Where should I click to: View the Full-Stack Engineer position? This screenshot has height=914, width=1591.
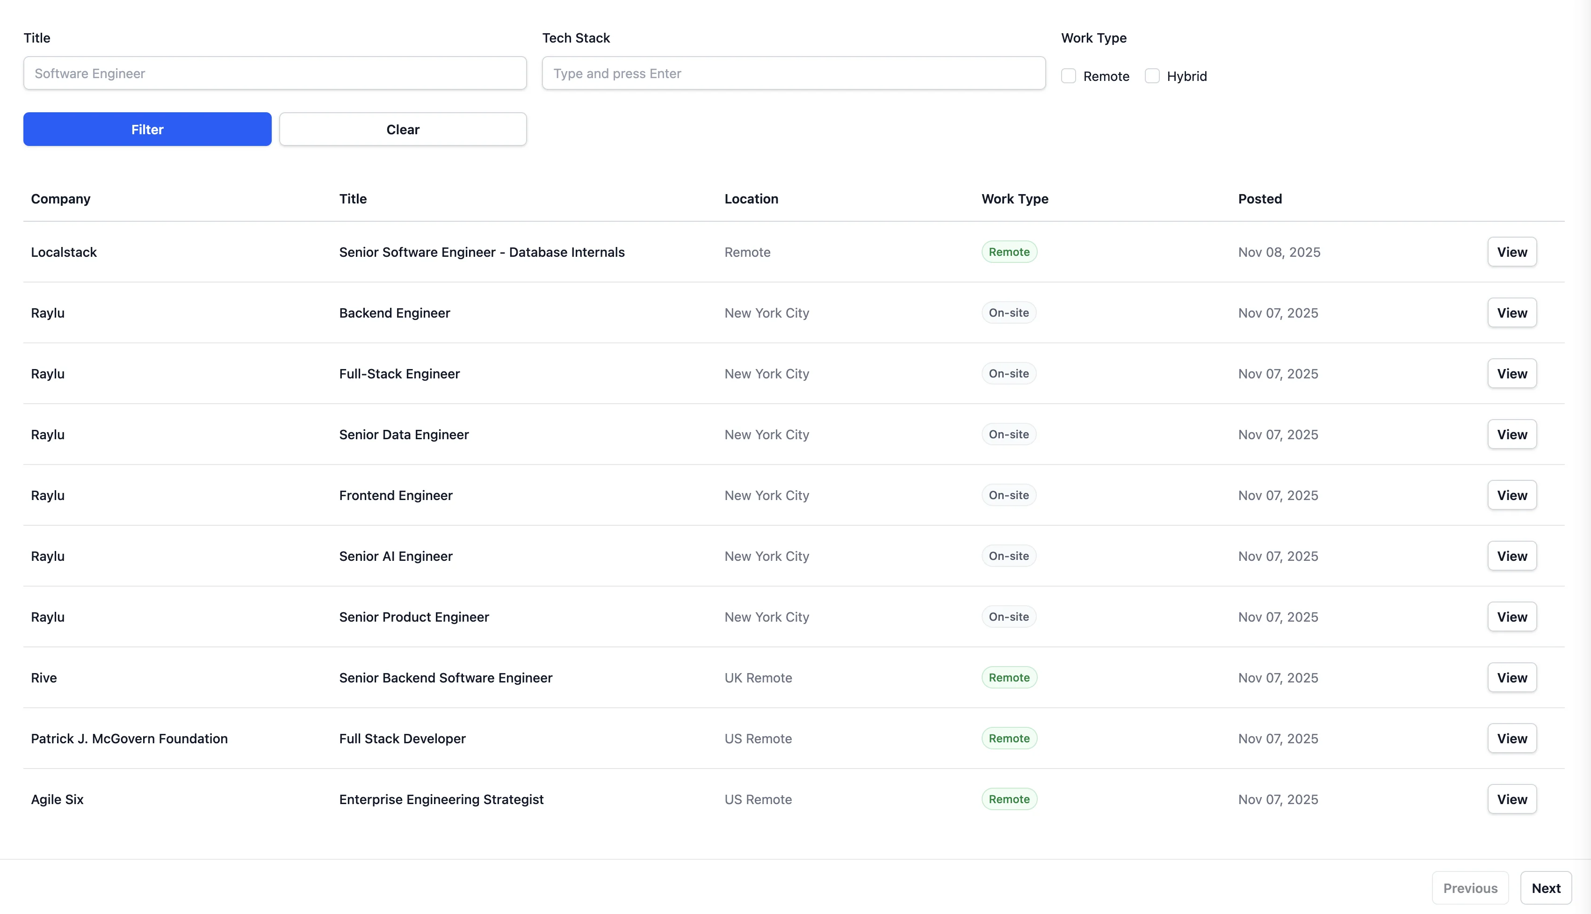pos(1511,373)
